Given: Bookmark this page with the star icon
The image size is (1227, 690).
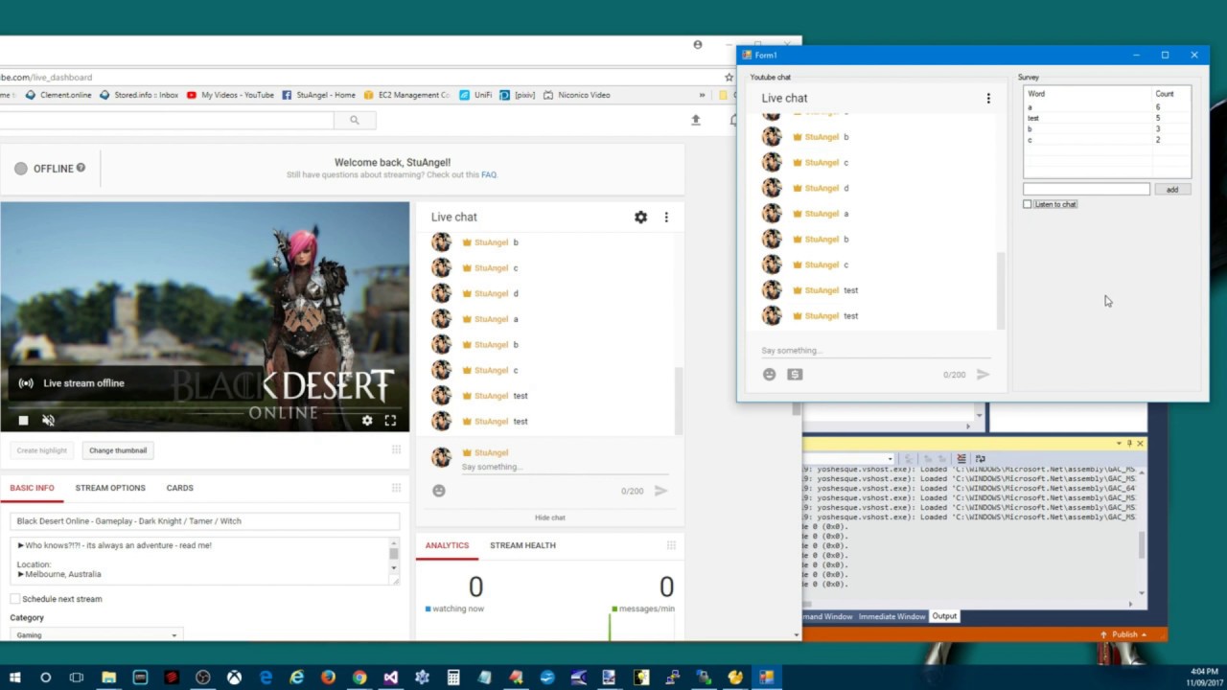Looking at the screenshot, I should [729, 77].
